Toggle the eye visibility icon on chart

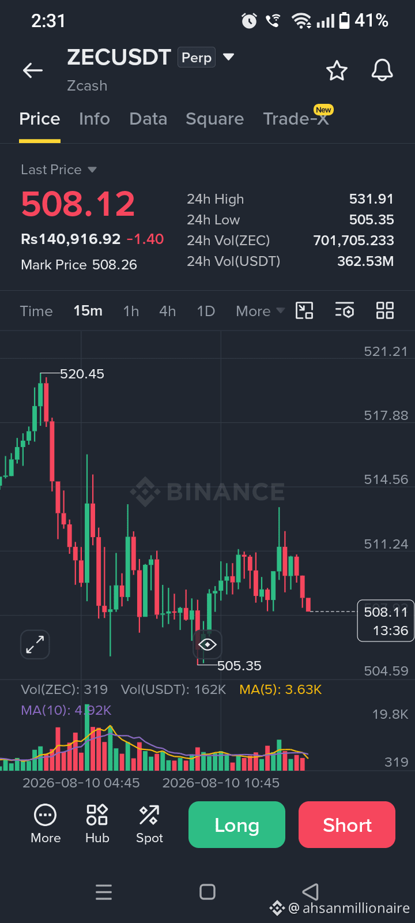point(207,644)
